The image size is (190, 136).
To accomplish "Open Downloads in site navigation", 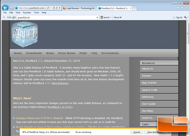I will coord(34,53).
